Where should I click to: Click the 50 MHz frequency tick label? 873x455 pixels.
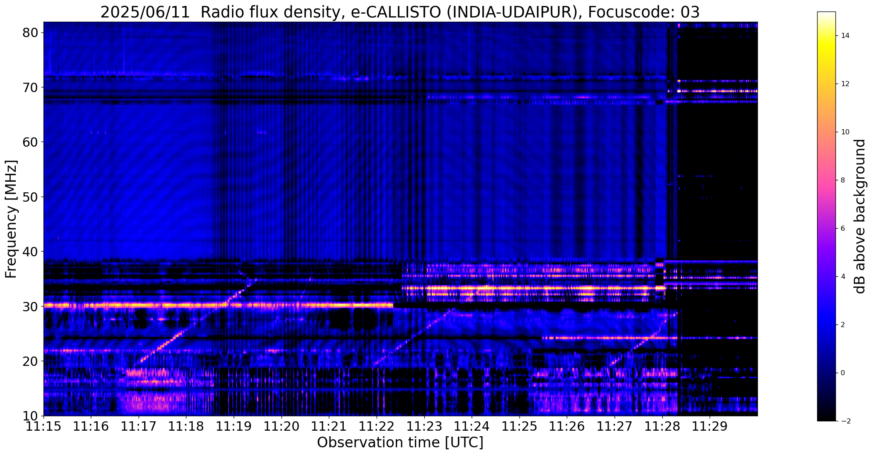(30, 197)
